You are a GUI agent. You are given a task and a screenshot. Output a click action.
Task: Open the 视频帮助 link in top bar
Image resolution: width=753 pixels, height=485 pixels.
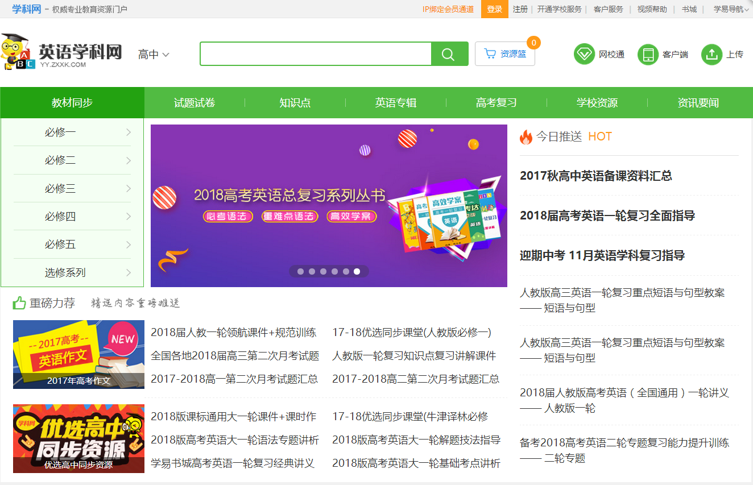pos(652,9)
